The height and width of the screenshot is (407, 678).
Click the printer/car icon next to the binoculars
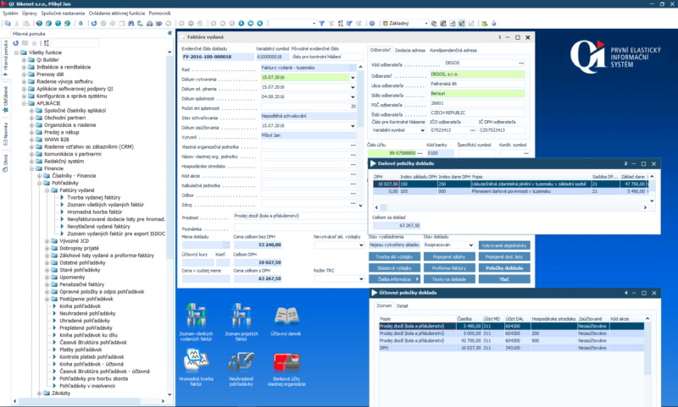click(x=150, y=24)
